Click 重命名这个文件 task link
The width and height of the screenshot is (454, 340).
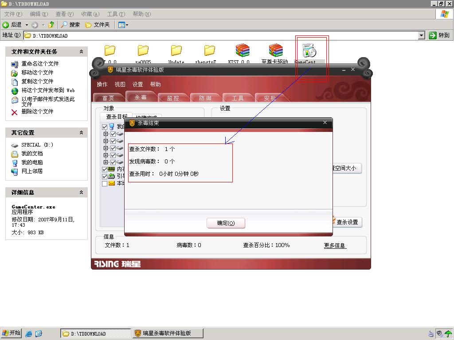pyautogui.click(x=40, y=64)
